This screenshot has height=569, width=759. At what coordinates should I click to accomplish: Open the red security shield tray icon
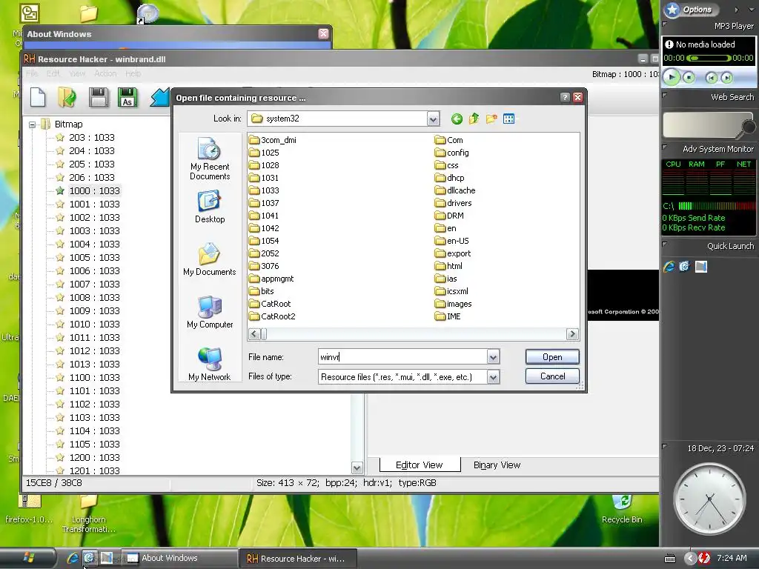pyautogui.click(x=704, y=559)
